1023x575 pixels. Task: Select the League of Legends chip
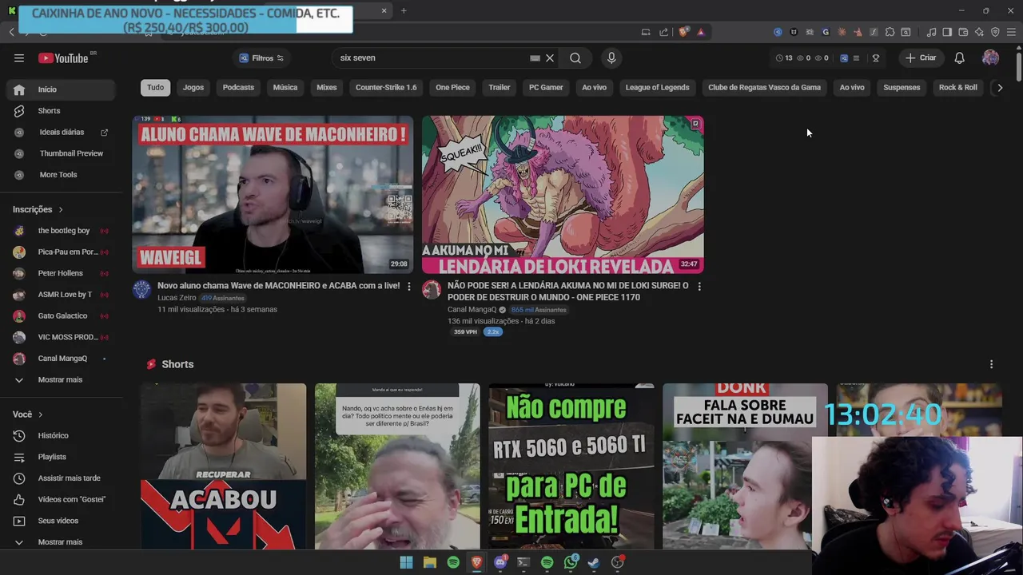[657, 88]
